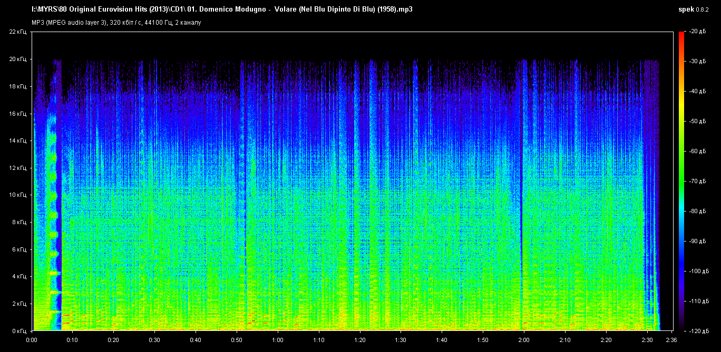Select the 10 кГц frequency axis label
The width and height of the screenshot is (721, 352).
(18, 195)
